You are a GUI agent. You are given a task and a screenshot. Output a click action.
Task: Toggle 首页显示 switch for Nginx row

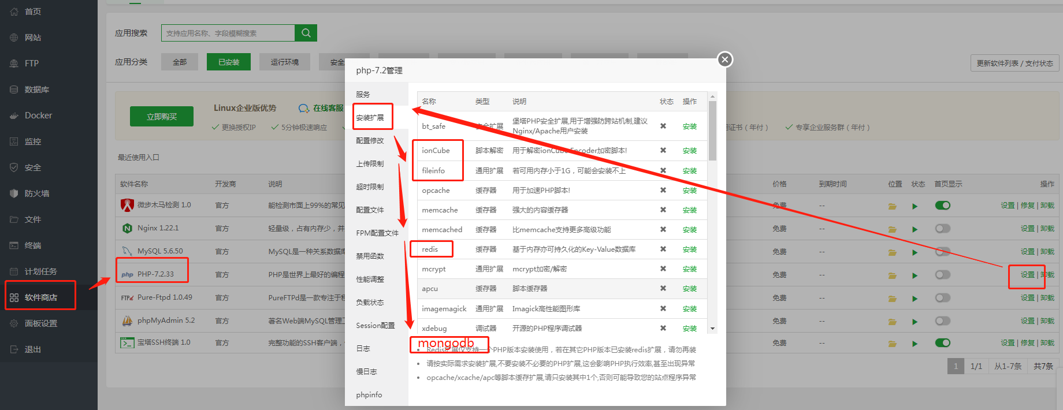point(943,229)
